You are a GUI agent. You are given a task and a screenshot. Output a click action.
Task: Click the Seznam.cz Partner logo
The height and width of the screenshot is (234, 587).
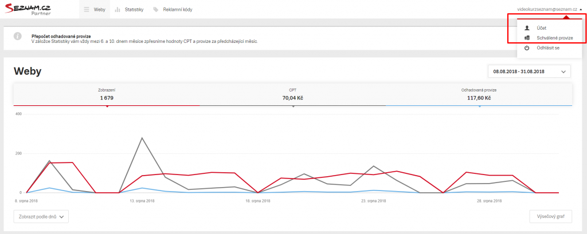tap(28, 9)
